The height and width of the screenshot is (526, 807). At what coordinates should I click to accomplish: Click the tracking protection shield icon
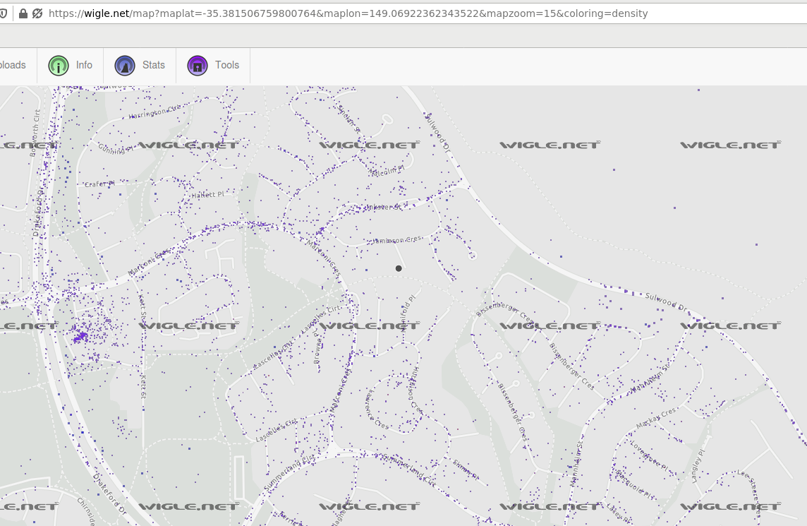click(x=4, y=13)
